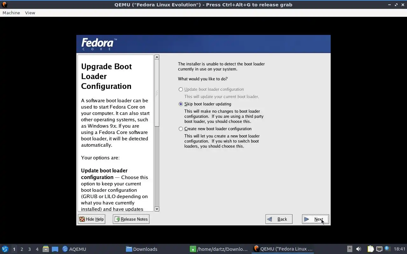
Task: Click the Upgrade Boot Loader Configuration heading
Action: click(x=106, y=76)
